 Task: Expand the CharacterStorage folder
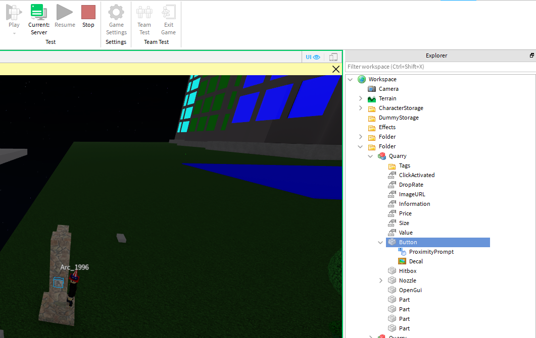[360, 108]
